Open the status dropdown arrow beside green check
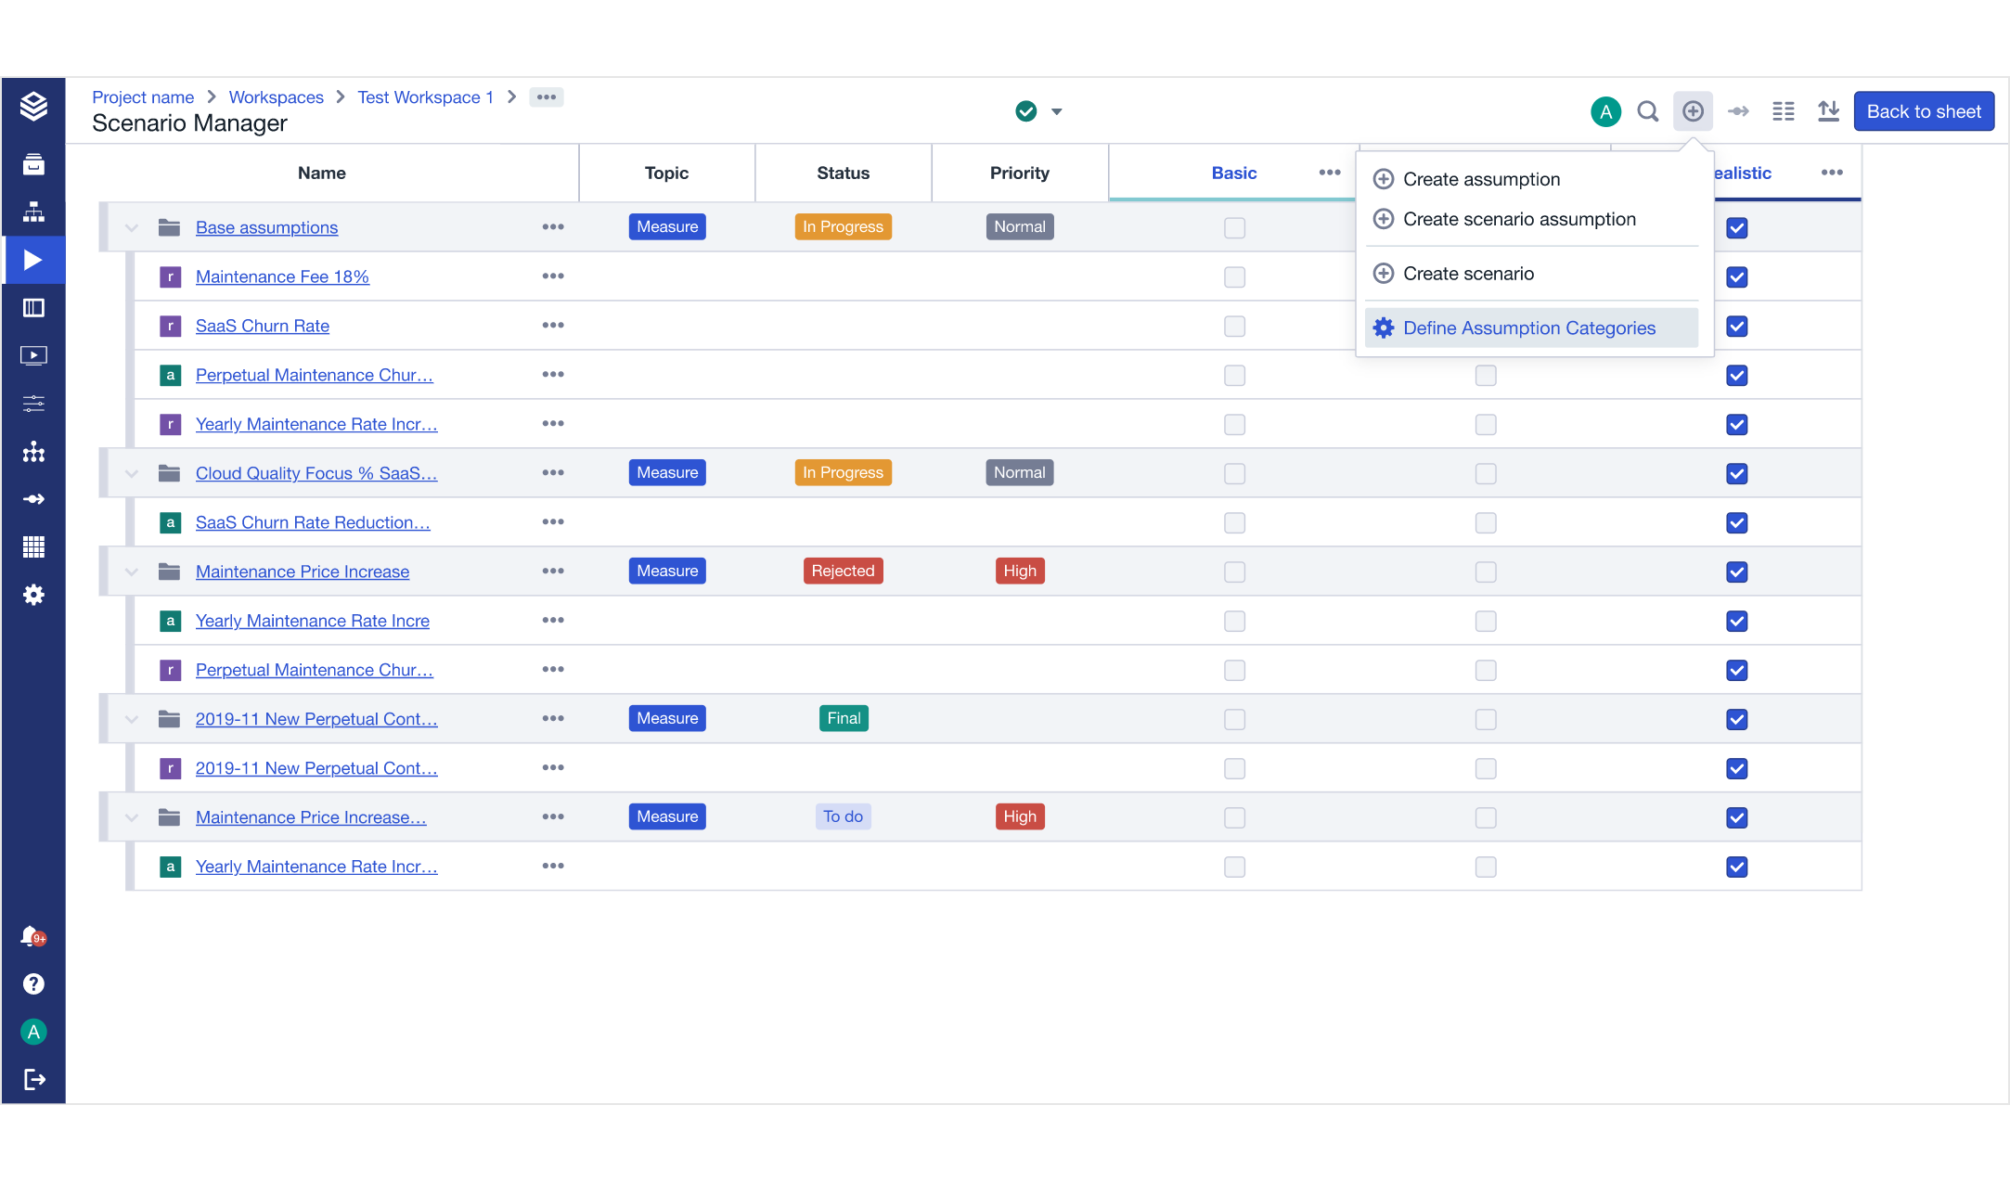The height and width of the screenshot is (1182, 2010). [1056, 111]
